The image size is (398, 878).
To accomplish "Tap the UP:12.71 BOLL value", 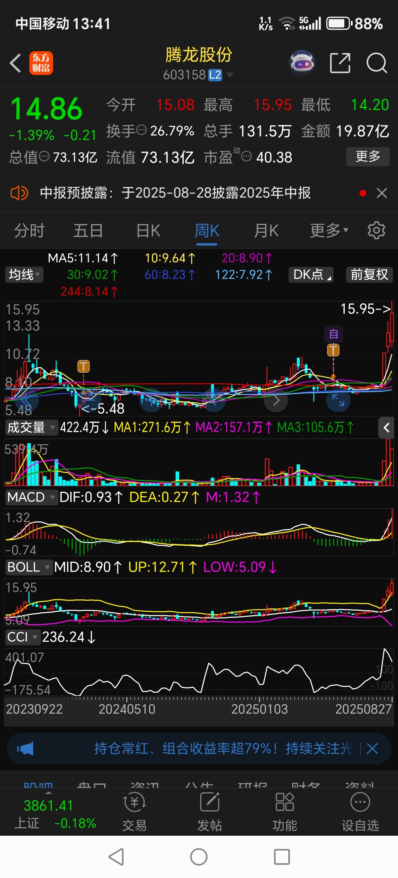I will point(163,567).
